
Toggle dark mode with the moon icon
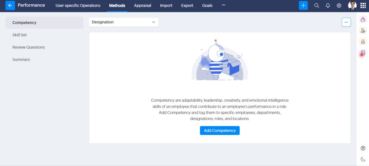click(363, 159)
